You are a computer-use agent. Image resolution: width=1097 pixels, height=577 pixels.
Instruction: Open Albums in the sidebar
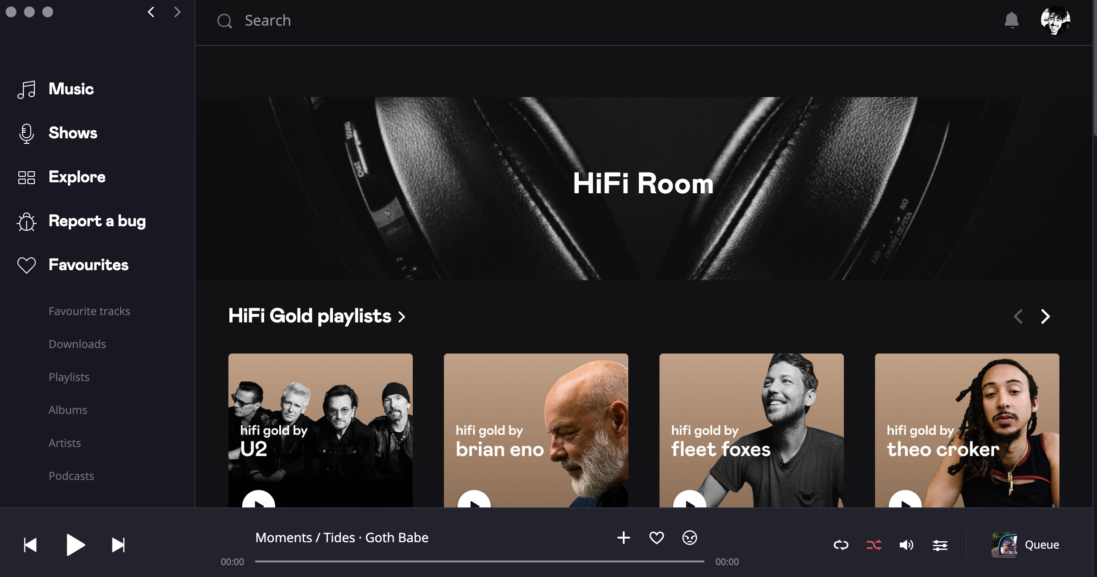68,410
